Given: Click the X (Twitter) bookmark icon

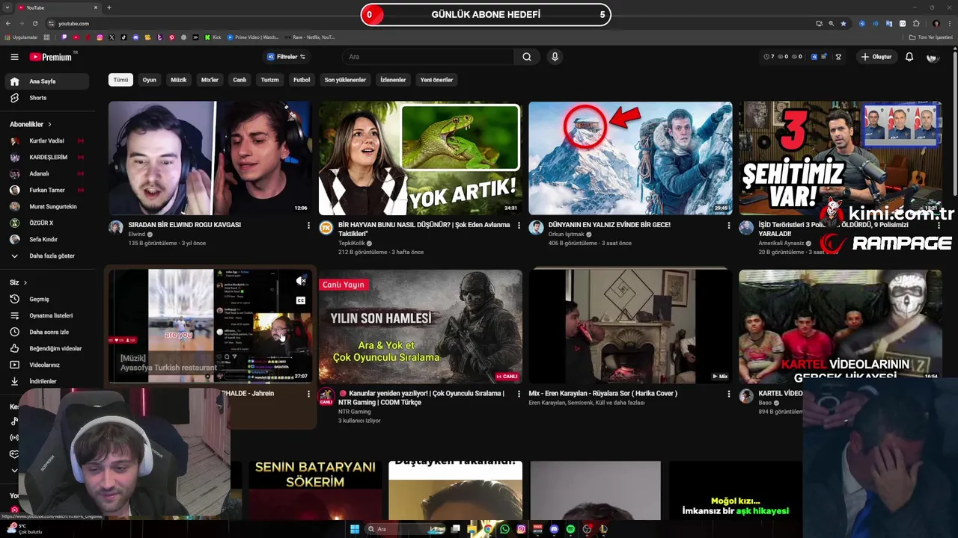Looking at the screenshot, I should [112, 37].
